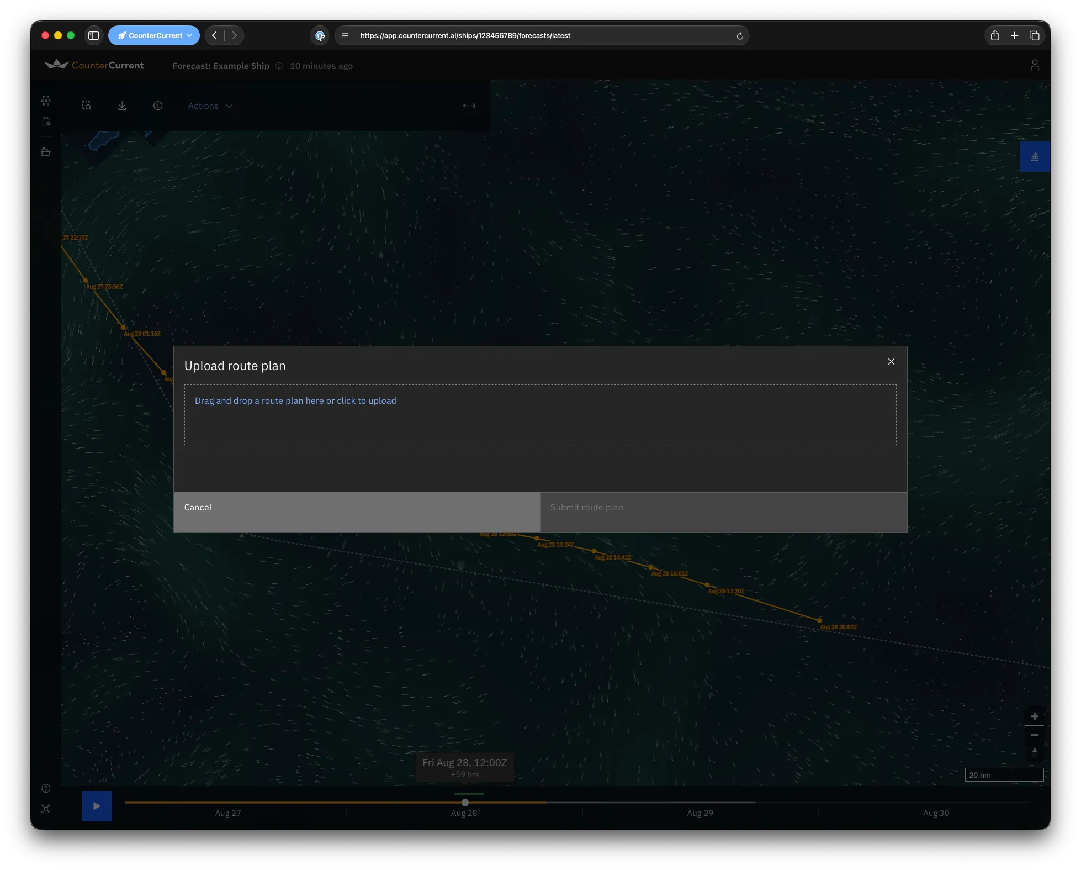
Task: Click the timeline slider handle at Aug 28
Action: coord(465,802)
